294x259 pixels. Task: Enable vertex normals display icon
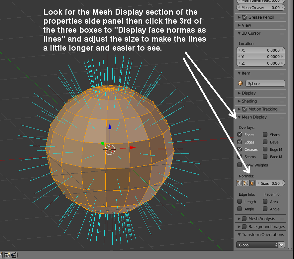240,183
